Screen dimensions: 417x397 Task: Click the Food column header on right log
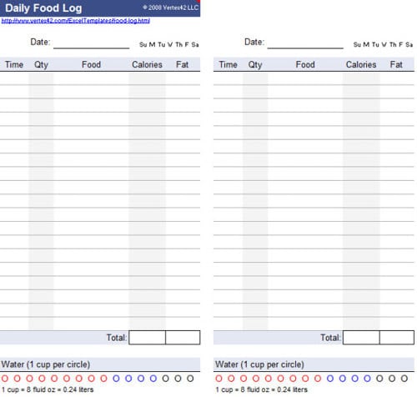pos(305,64)
